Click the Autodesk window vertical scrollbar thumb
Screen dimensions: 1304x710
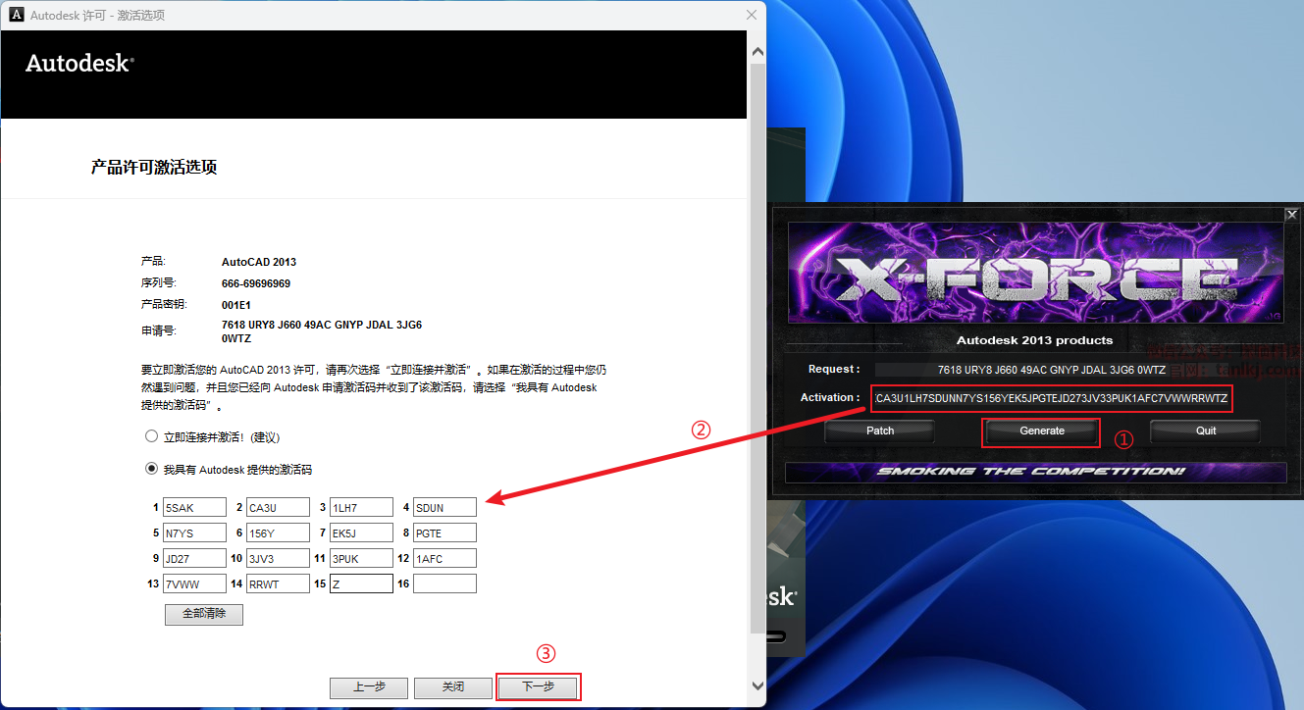pyautogui.click(x=756, y=350)
